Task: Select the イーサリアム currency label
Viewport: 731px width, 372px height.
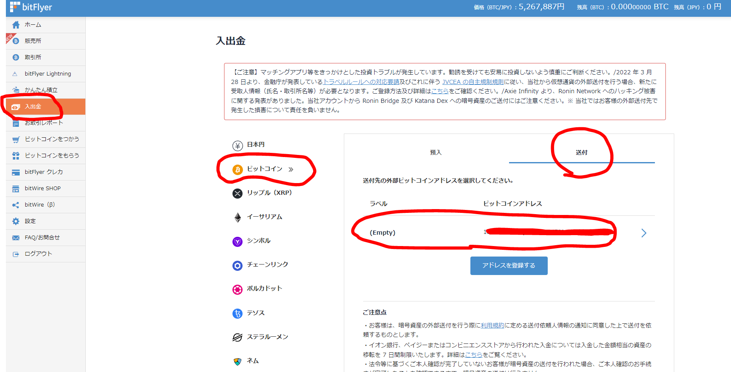Action: pos(264,217)
